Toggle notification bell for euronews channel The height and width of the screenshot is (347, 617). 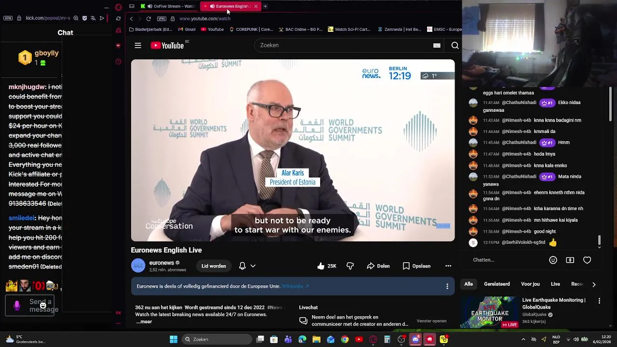point(242,266)
